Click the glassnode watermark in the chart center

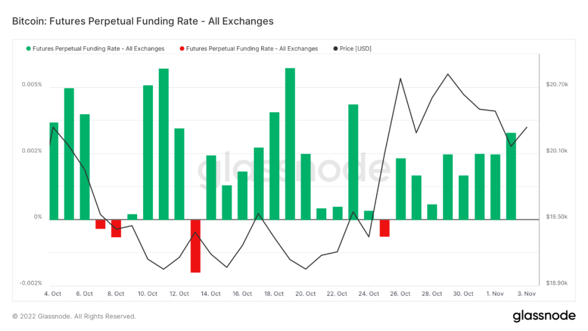point(293,170)
